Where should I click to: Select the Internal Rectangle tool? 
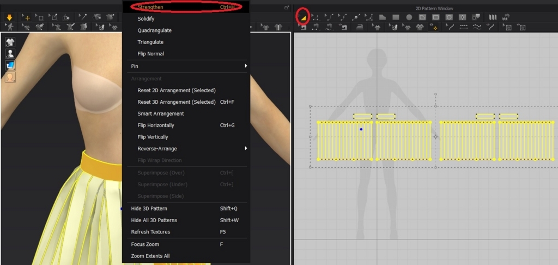(435, 17)
